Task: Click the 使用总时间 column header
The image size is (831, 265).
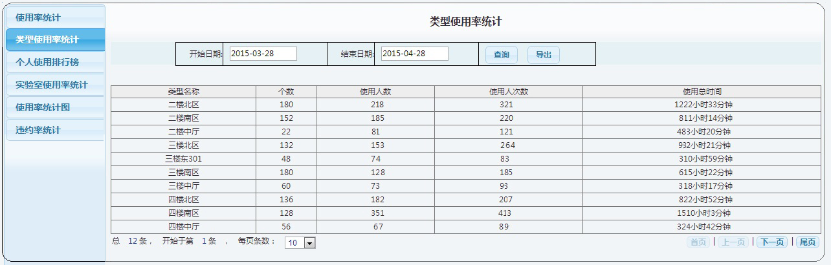Action: click(702, 92)
